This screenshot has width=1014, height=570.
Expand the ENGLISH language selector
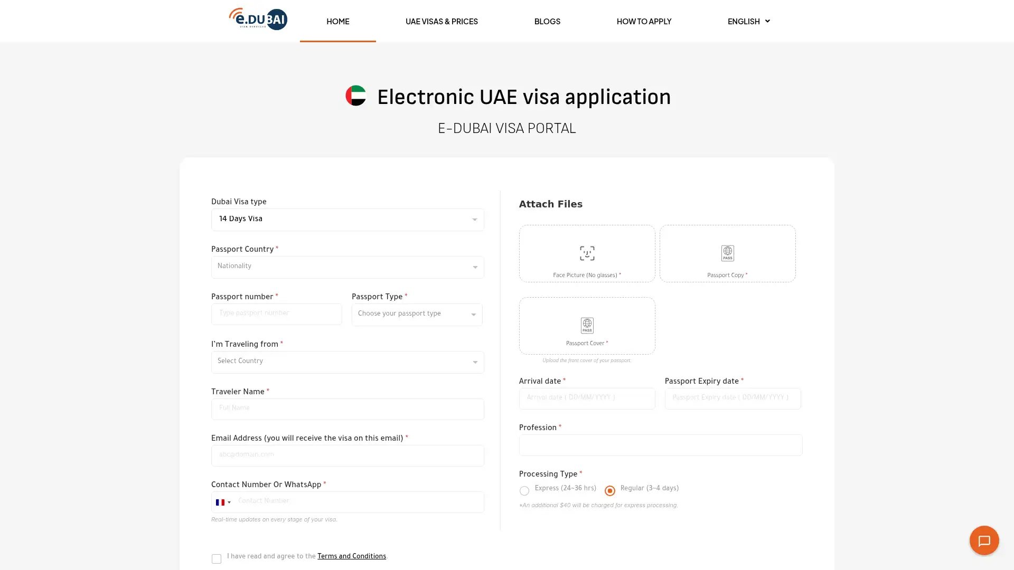tap(748, 22)
